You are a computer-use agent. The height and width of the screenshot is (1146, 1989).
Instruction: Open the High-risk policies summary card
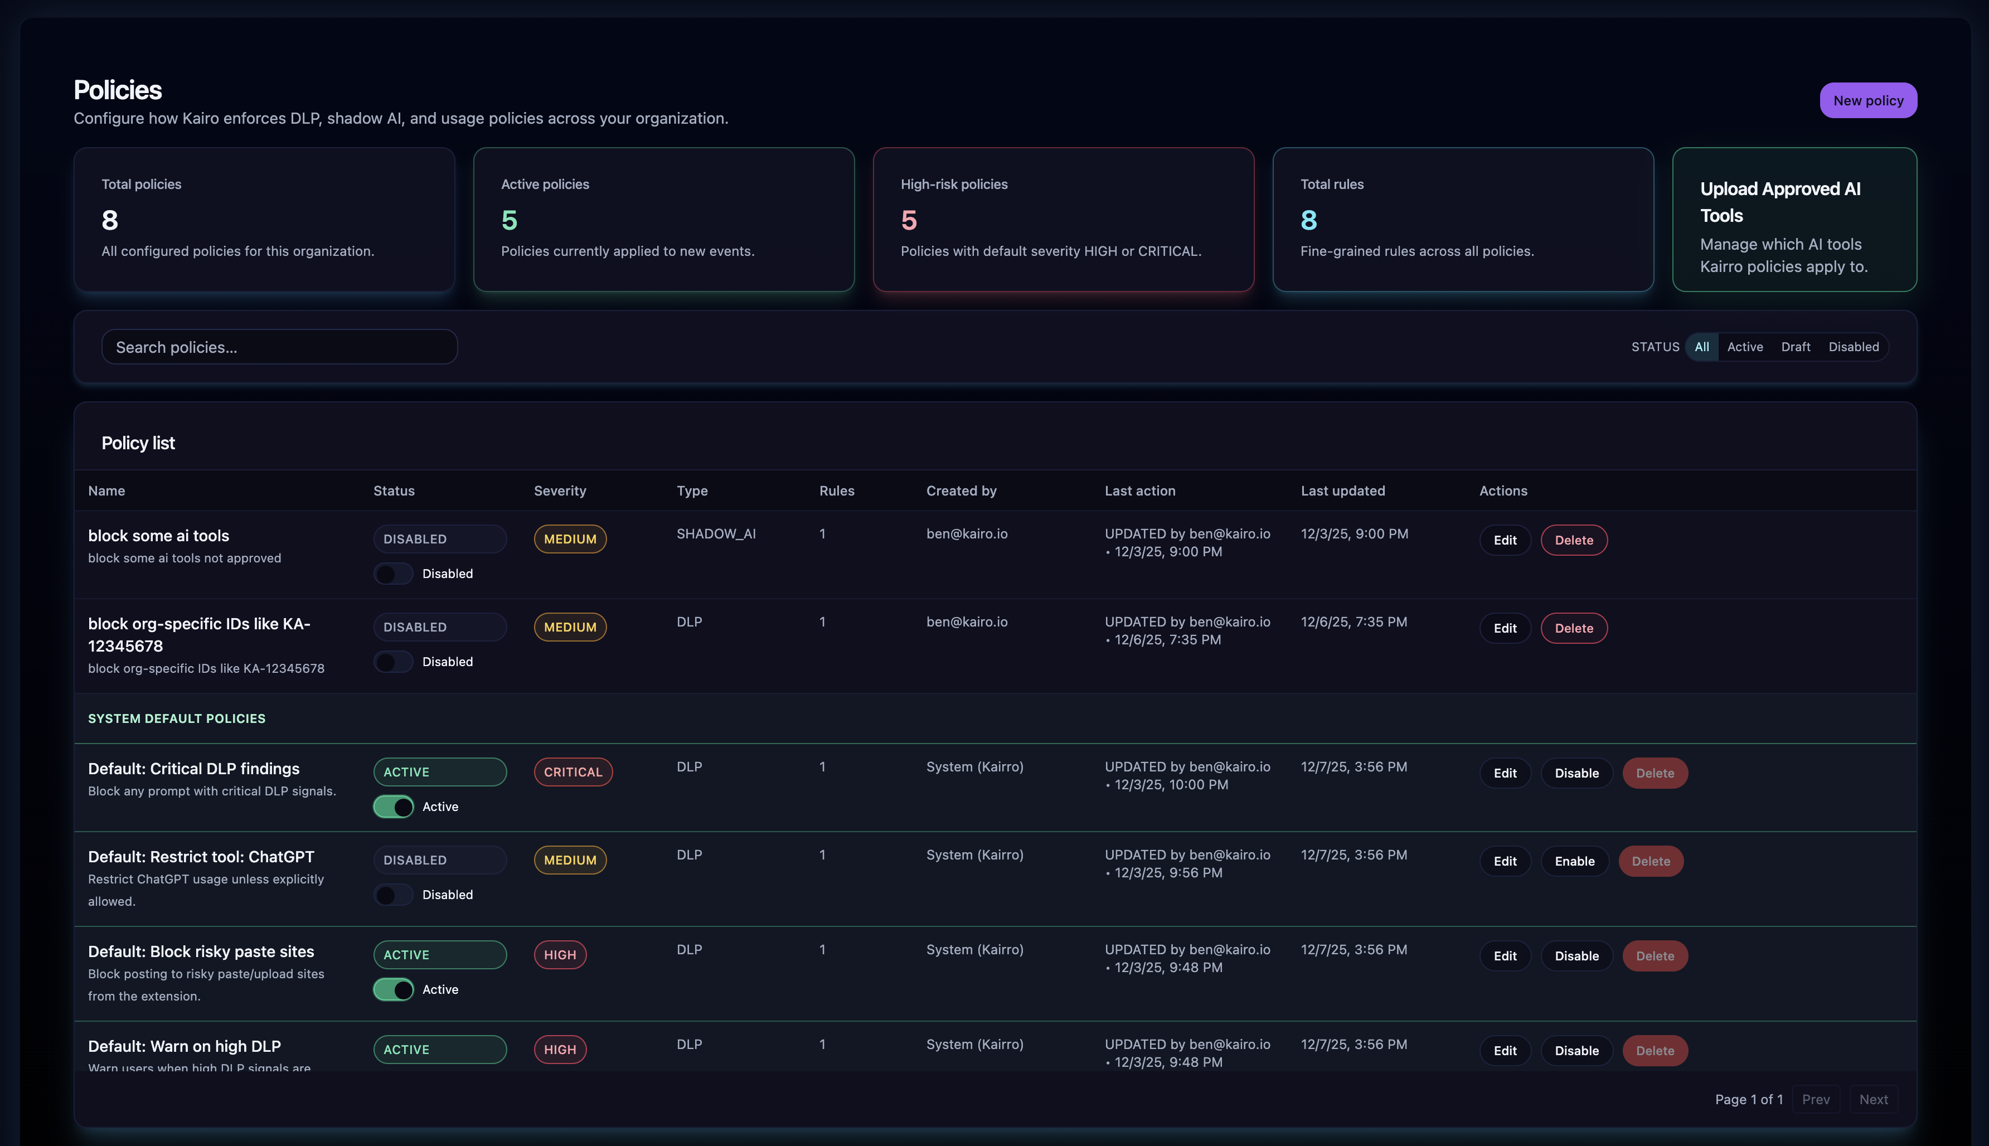[1064, 220]
